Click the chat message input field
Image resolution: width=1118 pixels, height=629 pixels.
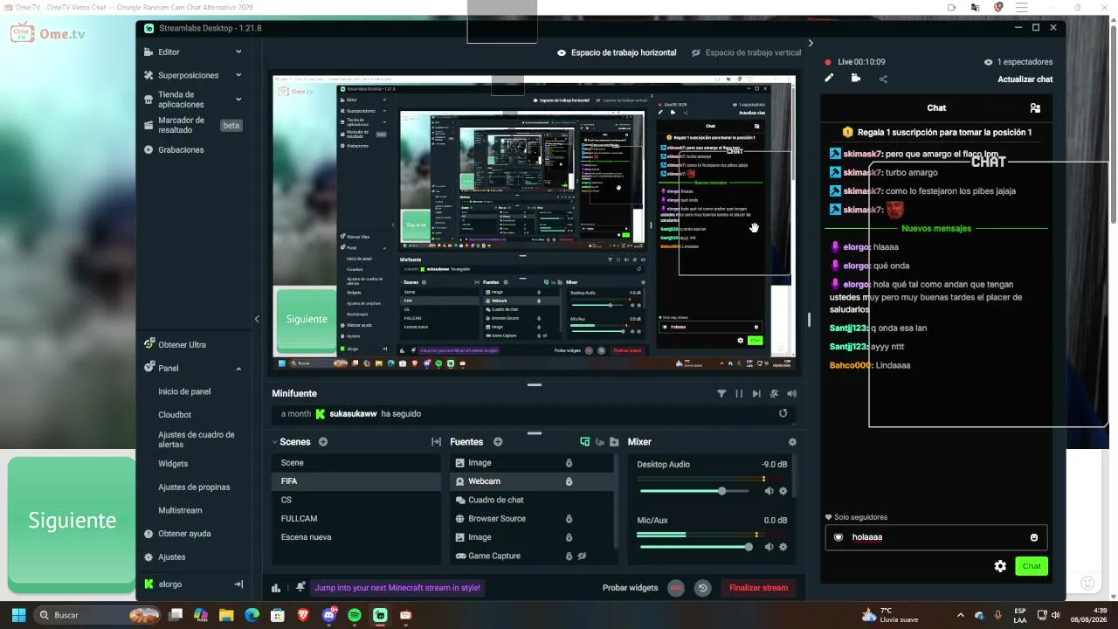pos(936,537)
